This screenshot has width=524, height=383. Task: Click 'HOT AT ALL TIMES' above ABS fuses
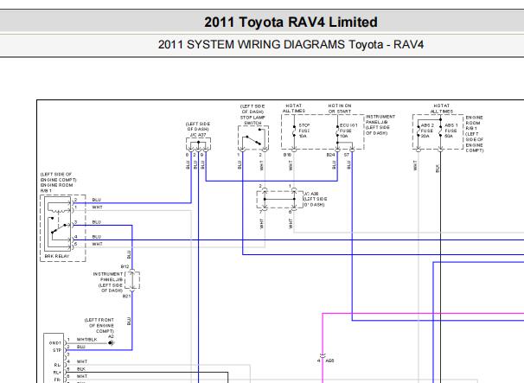click(x=442, y=108)
